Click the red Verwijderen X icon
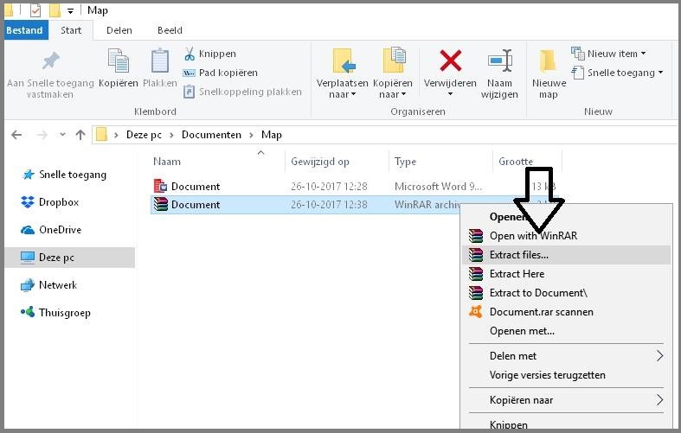Viewport: 681px width, 433px height. [450, 60]
